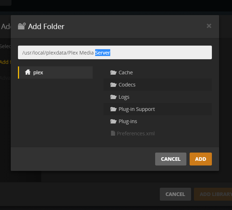Click the Add Folder title icon

click(22, 26)
